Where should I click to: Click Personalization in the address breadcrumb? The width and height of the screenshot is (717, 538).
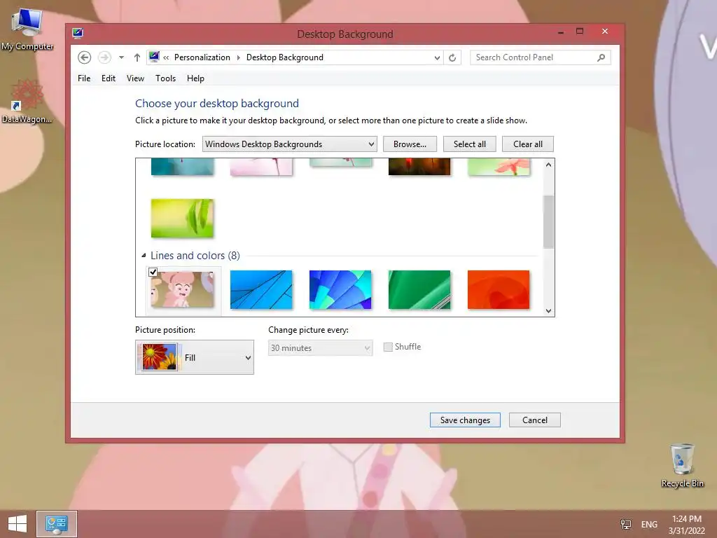pyautogui.click(x=202, y=57)
